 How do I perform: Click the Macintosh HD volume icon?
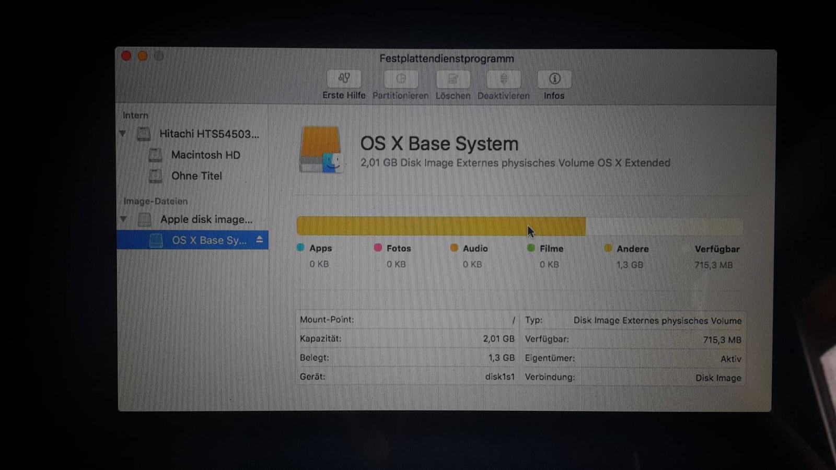(155, 155)
